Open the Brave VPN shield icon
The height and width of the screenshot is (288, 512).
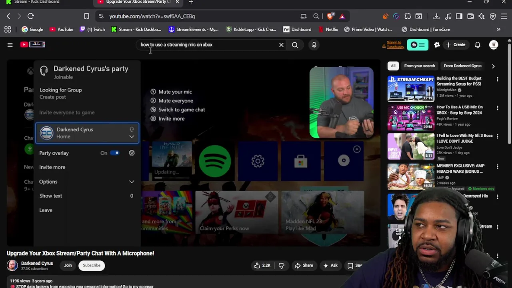493,16
